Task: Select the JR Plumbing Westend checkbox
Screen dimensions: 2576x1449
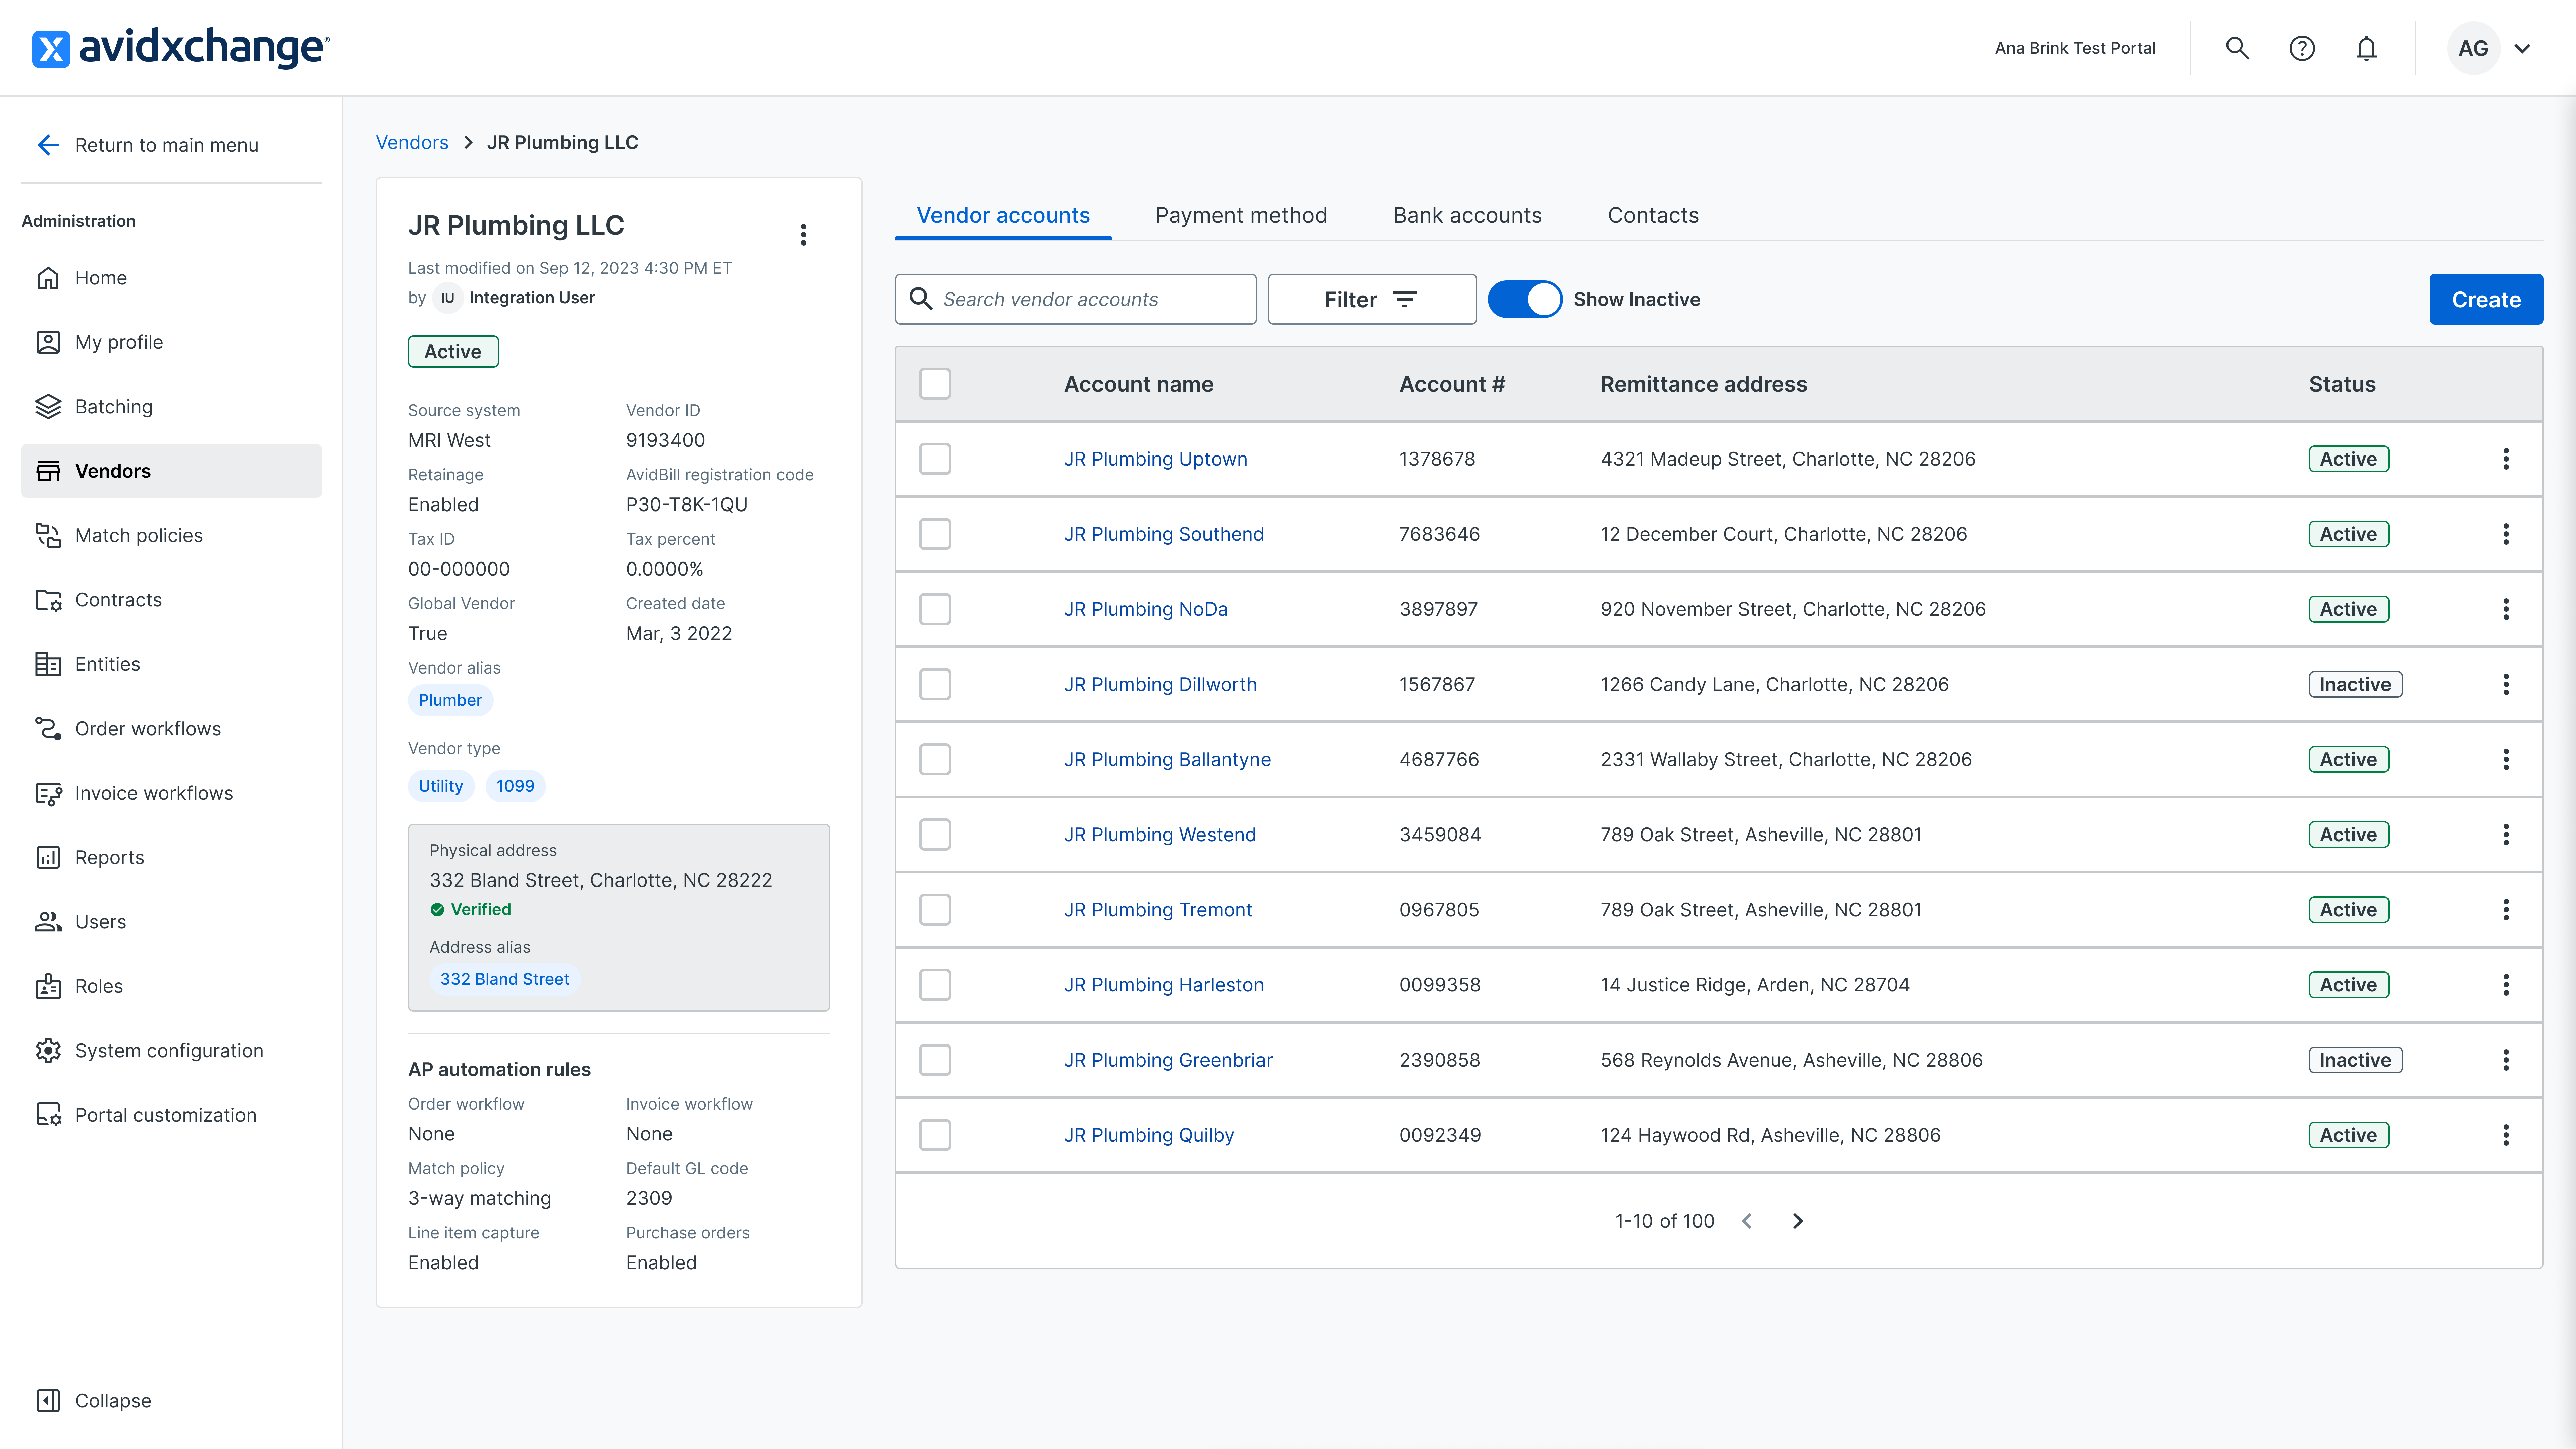Action: pos(935,834)
